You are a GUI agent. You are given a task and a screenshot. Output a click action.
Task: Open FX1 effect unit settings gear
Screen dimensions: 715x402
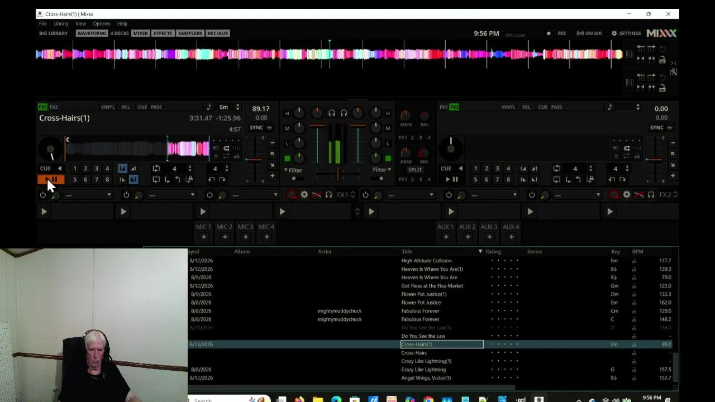[304, 195]
